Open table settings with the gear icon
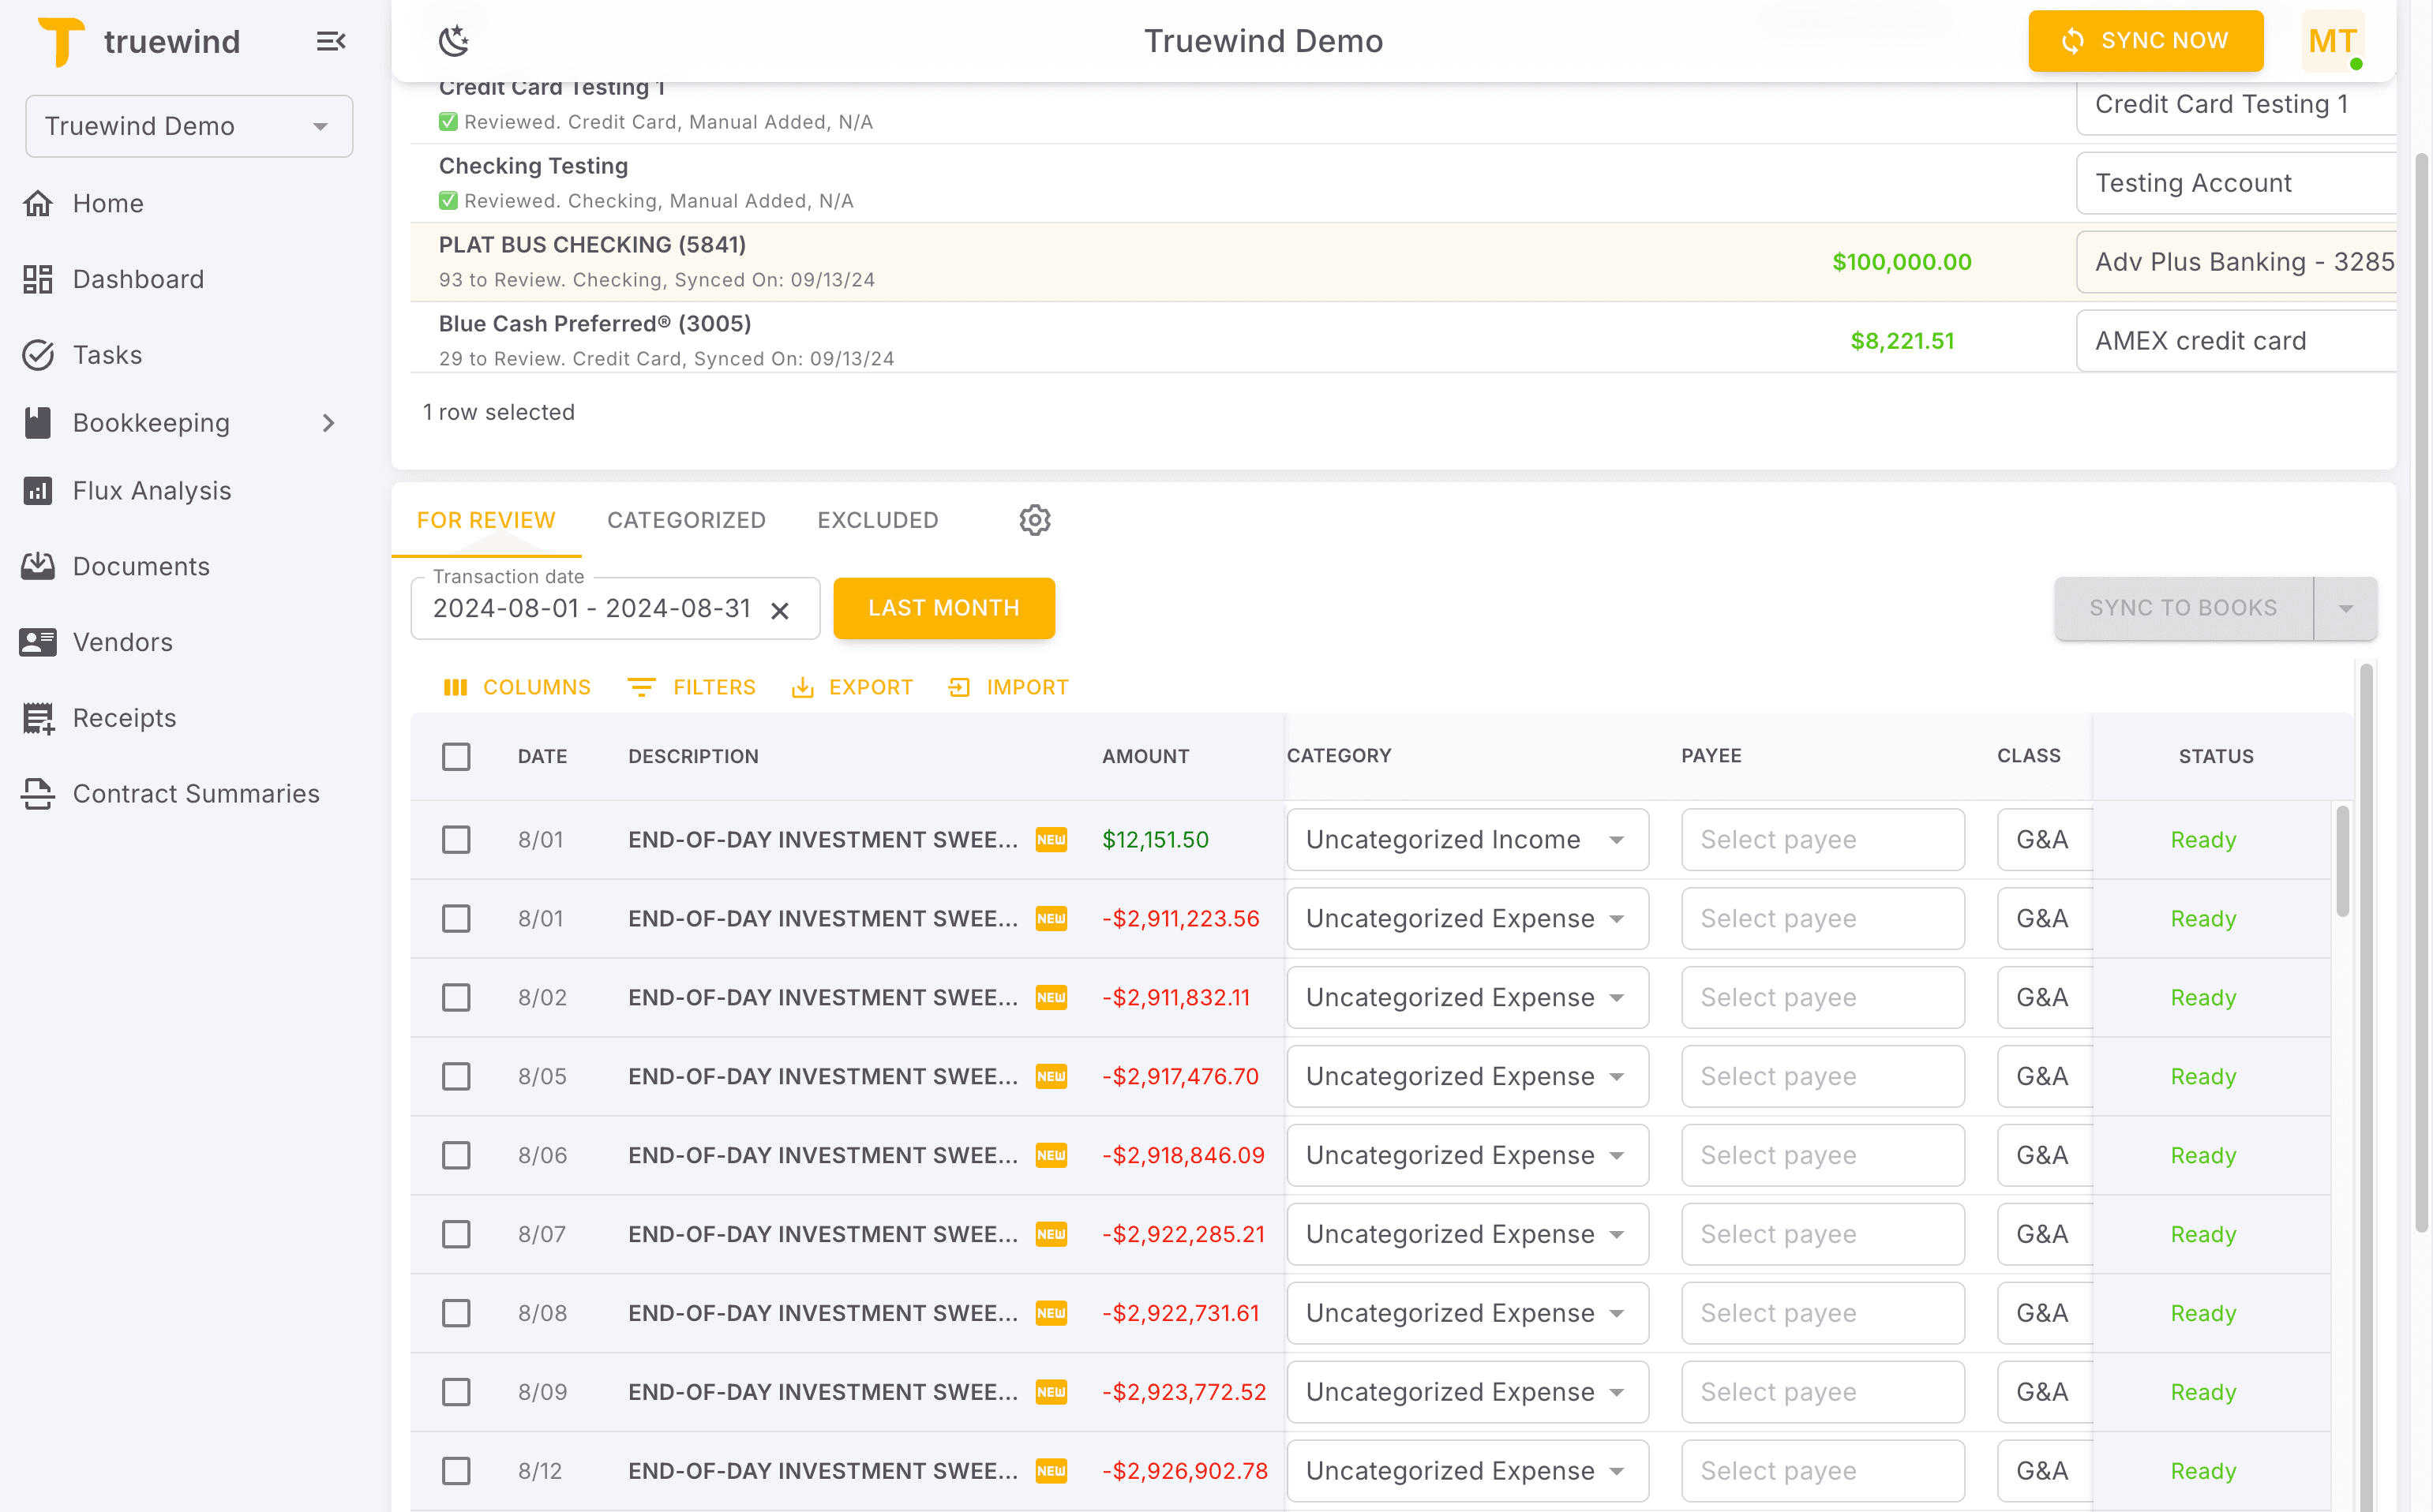 click(1034, 520)
